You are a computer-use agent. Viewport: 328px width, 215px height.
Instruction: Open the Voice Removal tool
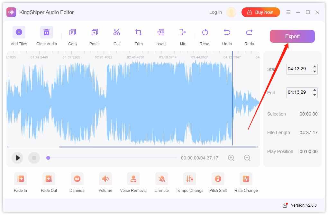[x=133, y=179]
